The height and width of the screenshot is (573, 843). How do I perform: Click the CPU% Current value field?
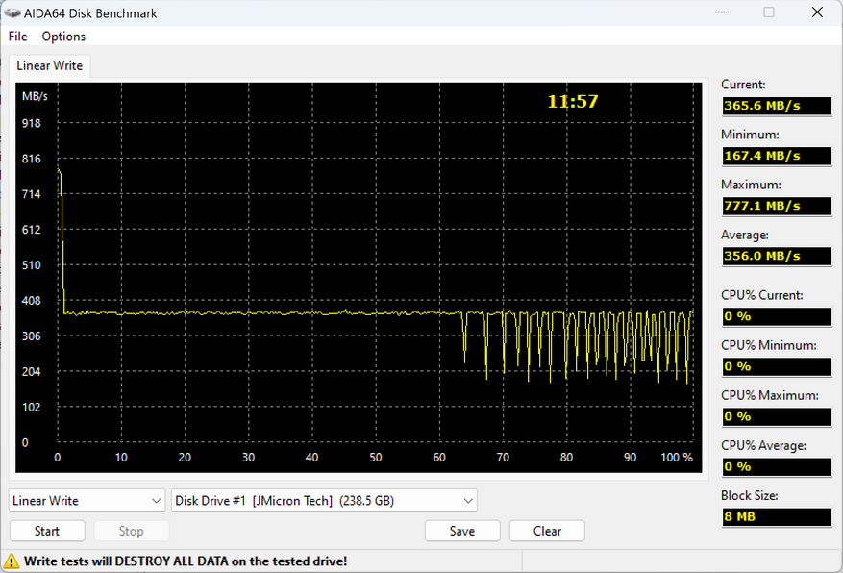point(777,316)
